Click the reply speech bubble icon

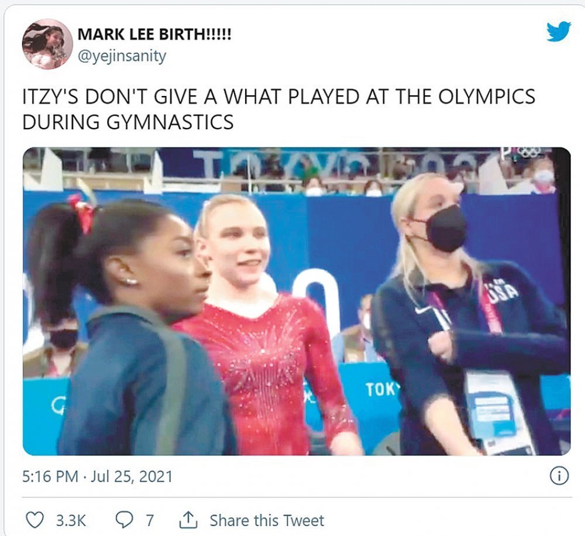point(124,520)
